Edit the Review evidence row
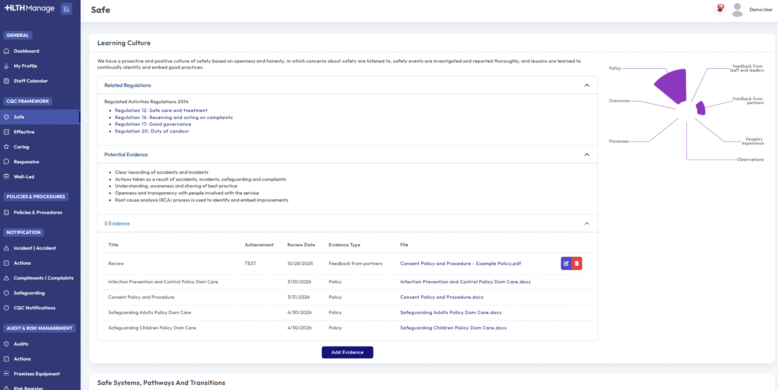Image resolution: width=778 pixels, height=390 pixels. pyautogui.click(x=566, y=264)
